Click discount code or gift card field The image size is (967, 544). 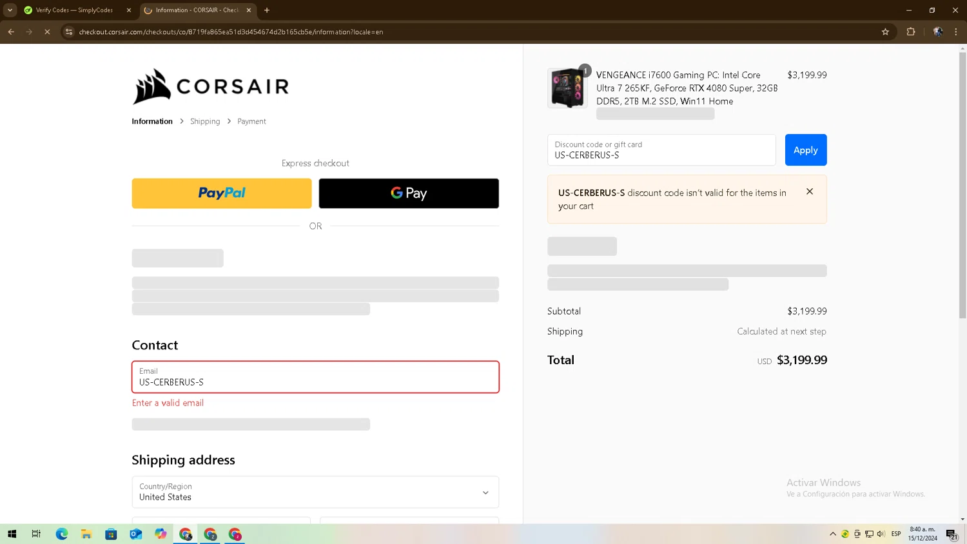tap(661, 150)
